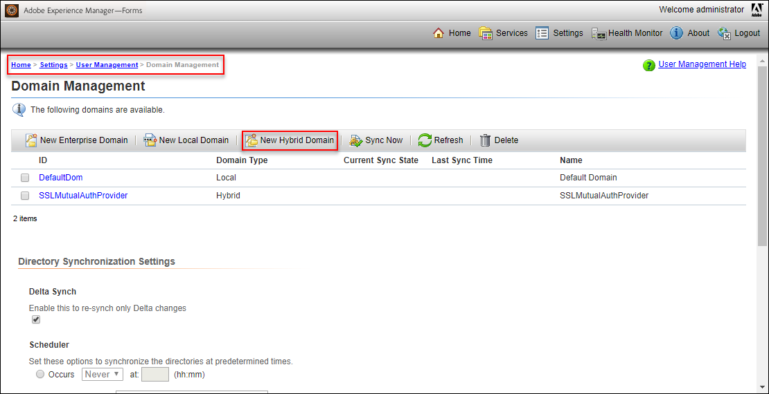Open the Health Monitor label
Screen dimensions: 769x394
pos(635,32)
